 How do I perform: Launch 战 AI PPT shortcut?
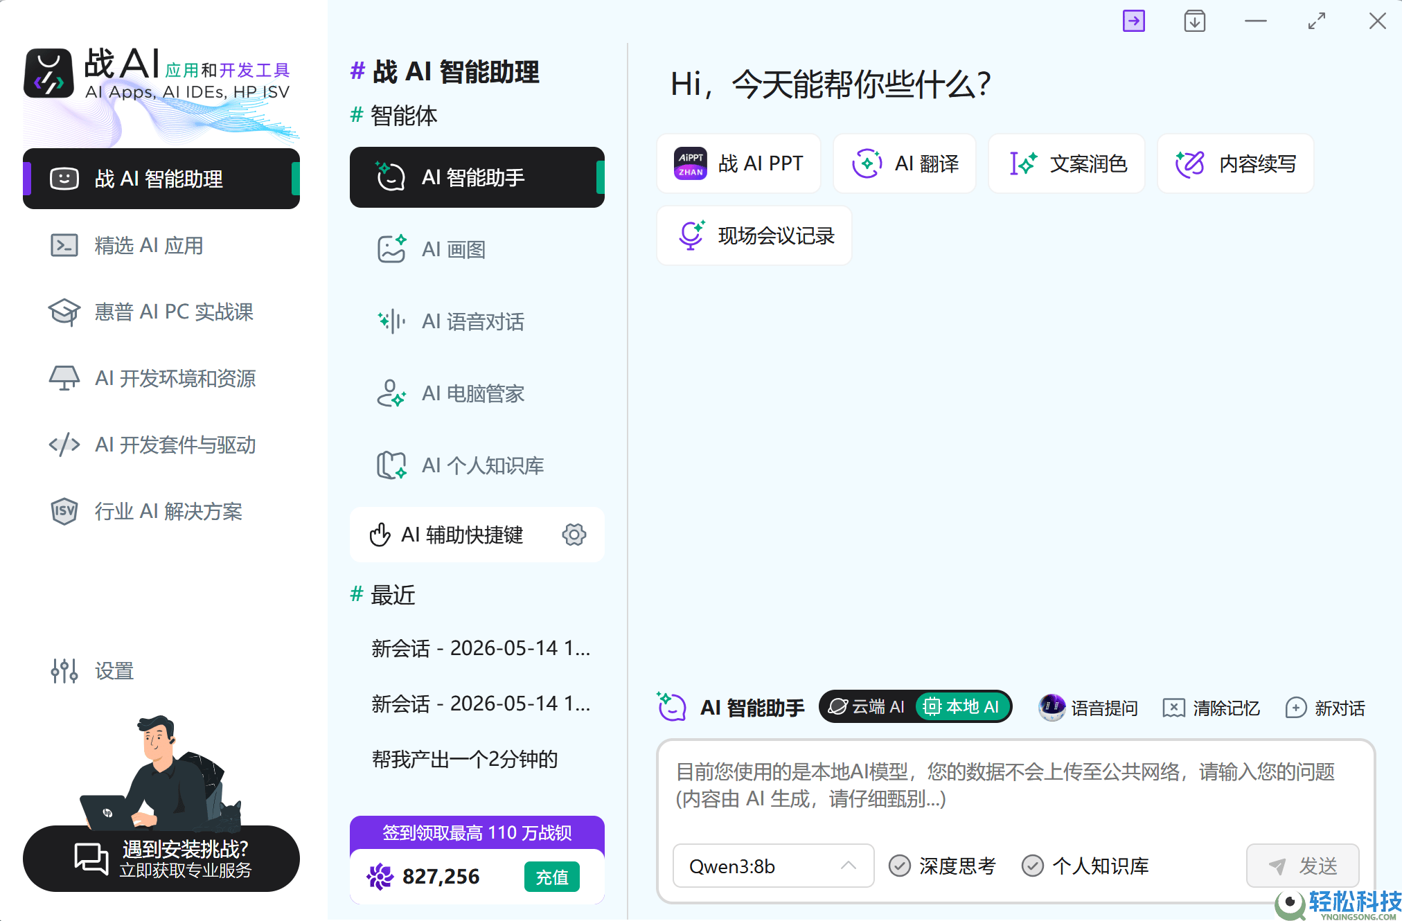738,163
